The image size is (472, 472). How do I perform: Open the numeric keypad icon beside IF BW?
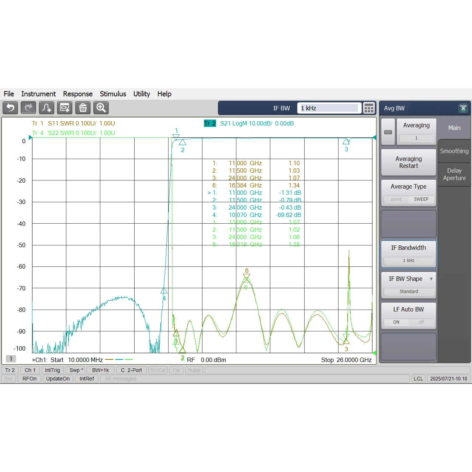click(369, 108)
